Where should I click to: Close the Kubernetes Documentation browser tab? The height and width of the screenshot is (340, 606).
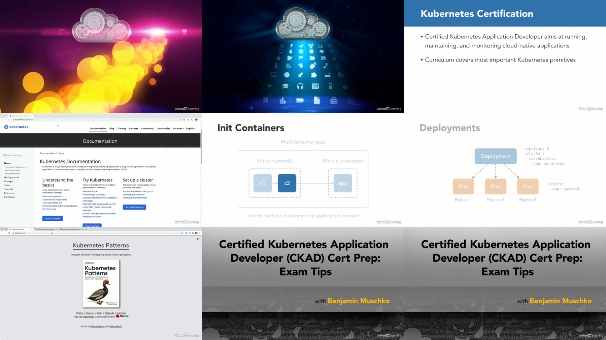(x=32, y=116)
